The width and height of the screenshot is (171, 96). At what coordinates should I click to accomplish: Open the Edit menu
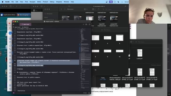[17, 2]
